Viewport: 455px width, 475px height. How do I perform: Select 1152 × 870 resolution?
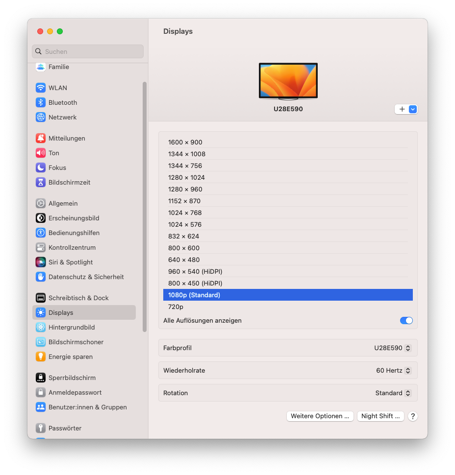pos(288,201)
